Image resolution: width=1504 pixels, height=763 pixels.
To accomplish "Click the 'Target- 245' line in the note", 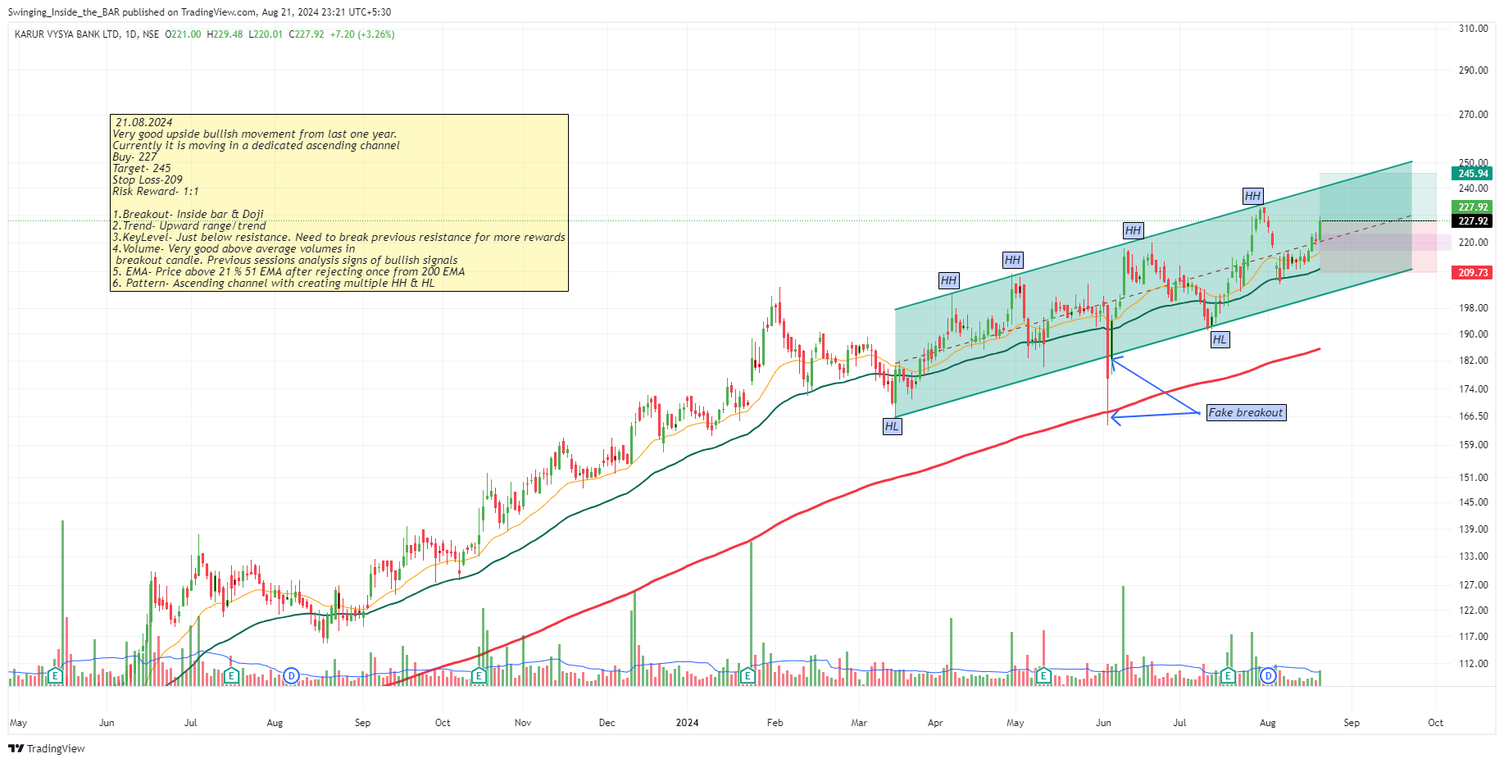I will 142,168.
